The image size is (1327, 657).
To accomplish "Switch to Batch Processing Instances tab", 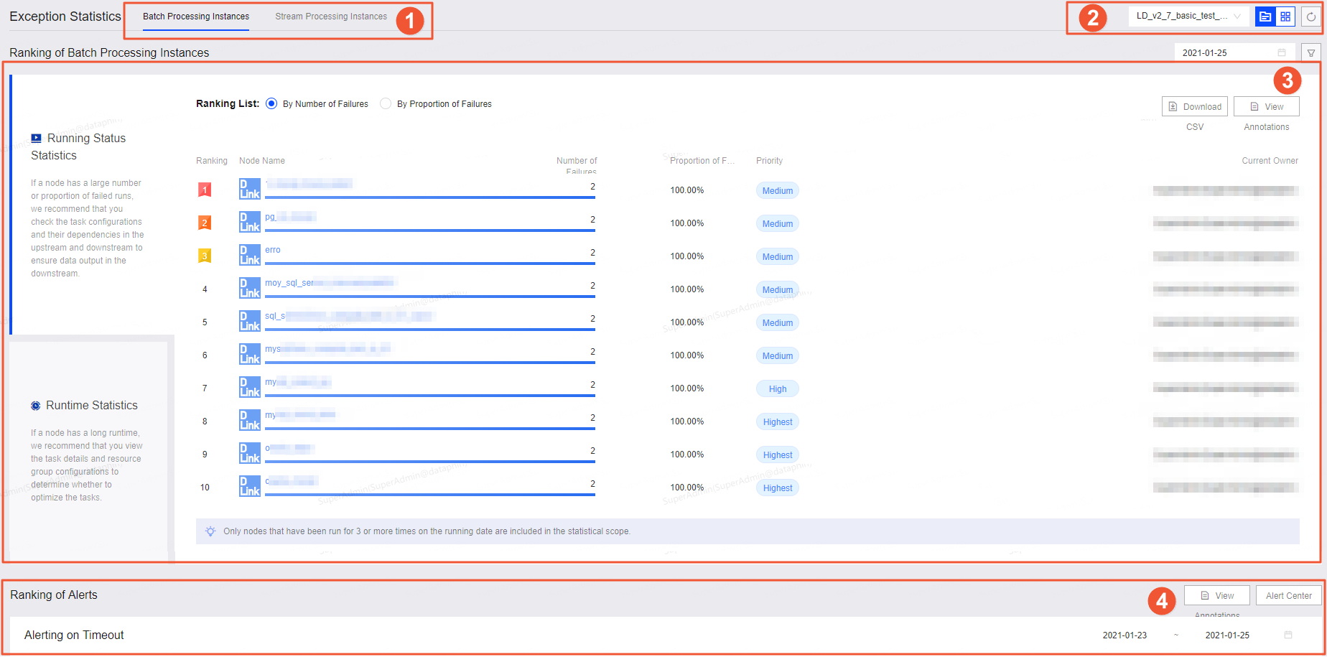I will point(196,17).
